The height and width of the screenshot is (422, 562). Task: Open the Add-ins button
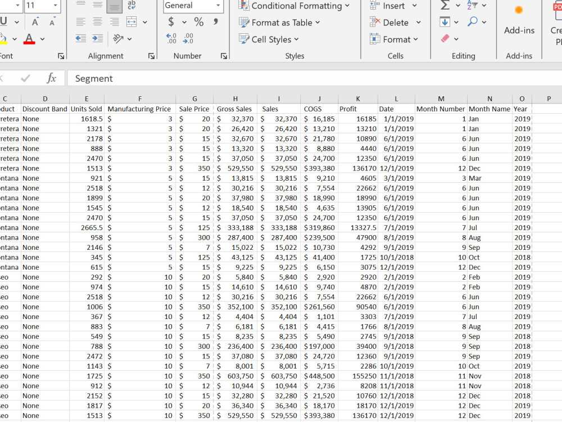coord(519,20)
